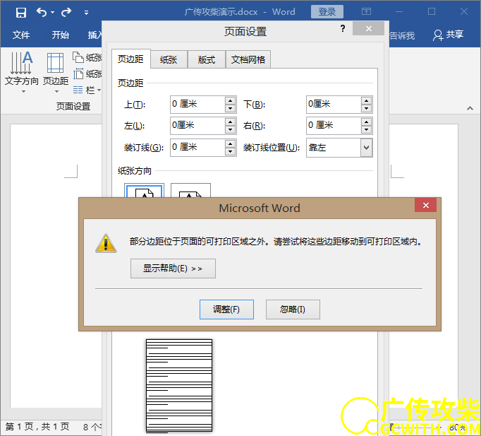This screenshot has width=481, height=436.
Task: Switch to the 开始 ribbon tab
Action: click(x=60, y=35)
